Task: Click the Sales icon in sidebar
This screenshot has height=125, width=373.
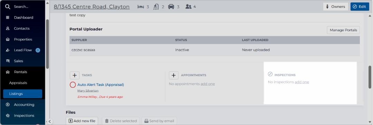Action: click(x=8, y=61)
